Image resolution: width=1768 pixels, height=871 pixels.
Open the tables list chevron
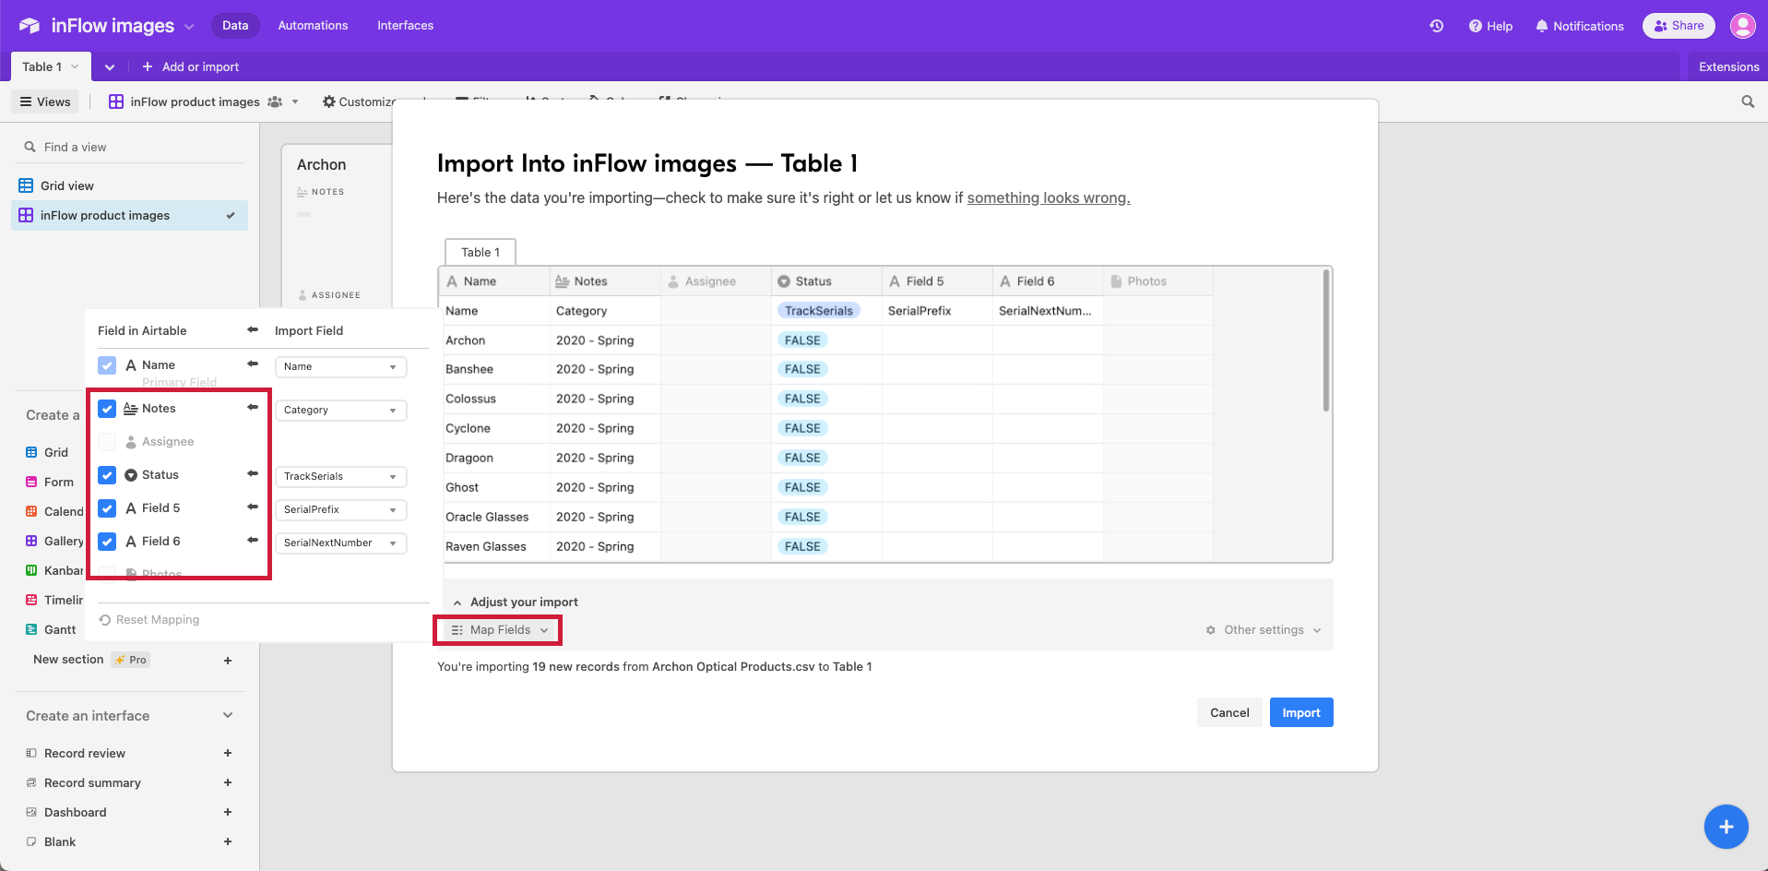110,67
